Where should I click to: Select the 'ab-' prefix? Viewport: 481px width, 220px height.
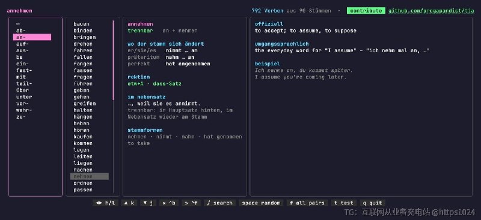pyautogui.click(x=21, y=31)
